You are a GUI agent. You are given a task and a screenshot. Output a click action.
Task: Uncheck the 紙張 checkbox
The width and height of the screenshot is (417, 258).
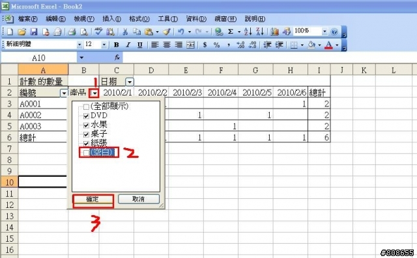coord(86,144)
